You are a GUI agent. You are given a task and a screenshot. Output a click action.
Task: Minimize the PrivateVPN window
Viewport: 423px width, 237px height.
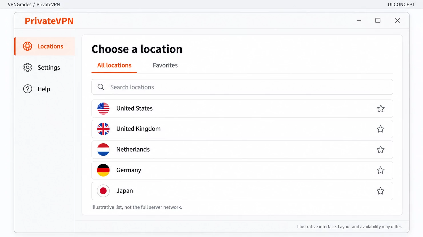coord(359,21)
